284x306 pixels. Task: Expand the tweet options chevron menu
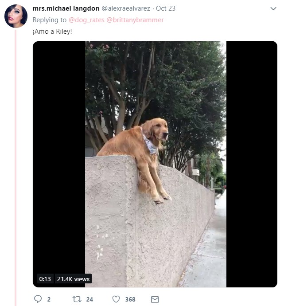pos(273,8)
